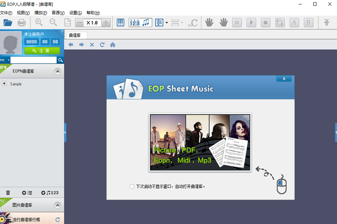Viewport: 337px width, 224px height.
Task: Click the printer icon
Action: [21, 23]
